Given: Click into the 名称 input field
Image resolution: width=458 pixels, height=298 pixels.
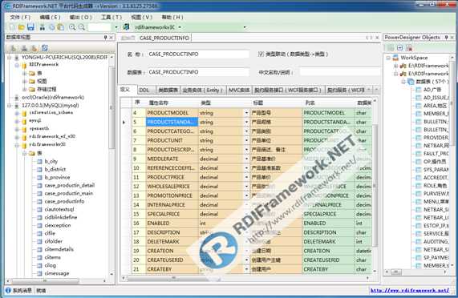Looking at the screenshot, I should click(x=198, y=54).
